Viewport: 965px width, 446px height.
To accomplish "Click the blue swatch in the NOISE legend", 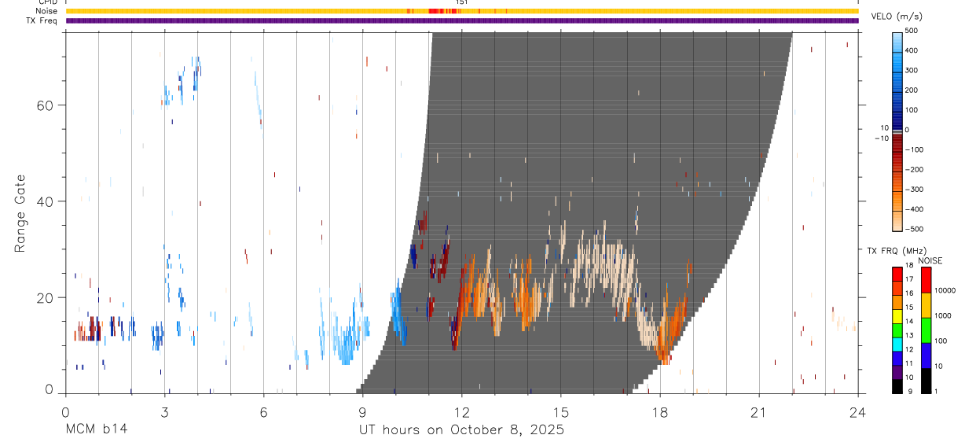I will (x=926, y=355).
